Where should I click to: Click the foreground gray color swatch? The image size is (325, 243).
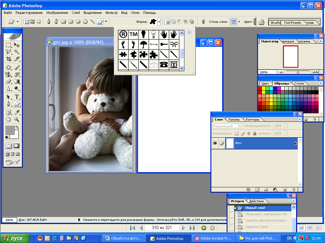tap(10, 130)
